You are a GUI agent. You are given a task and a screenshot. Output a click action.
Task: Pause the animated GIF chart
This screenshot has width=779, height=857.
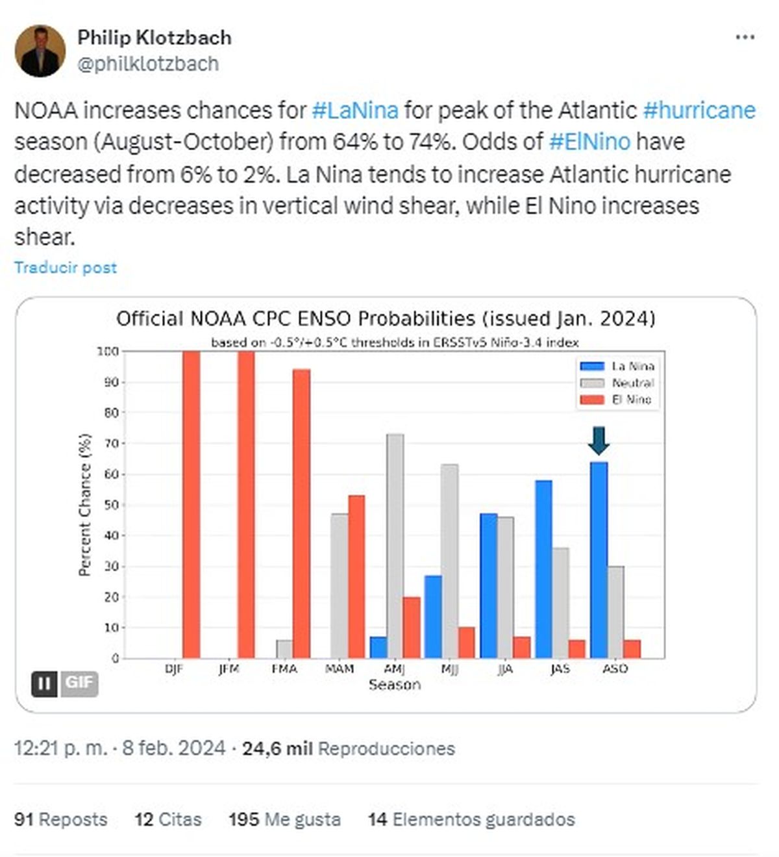coord(43,682)
